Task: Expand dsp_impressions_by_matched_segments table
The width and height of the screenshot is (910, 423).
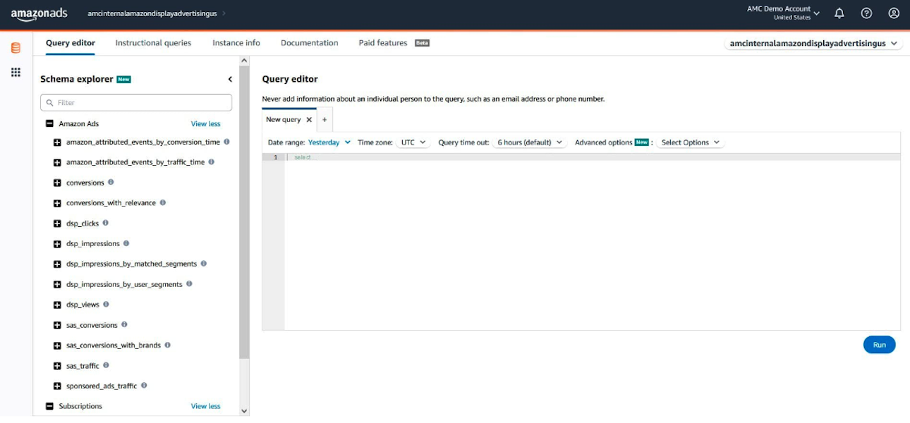Action: (x=57, y=264)
